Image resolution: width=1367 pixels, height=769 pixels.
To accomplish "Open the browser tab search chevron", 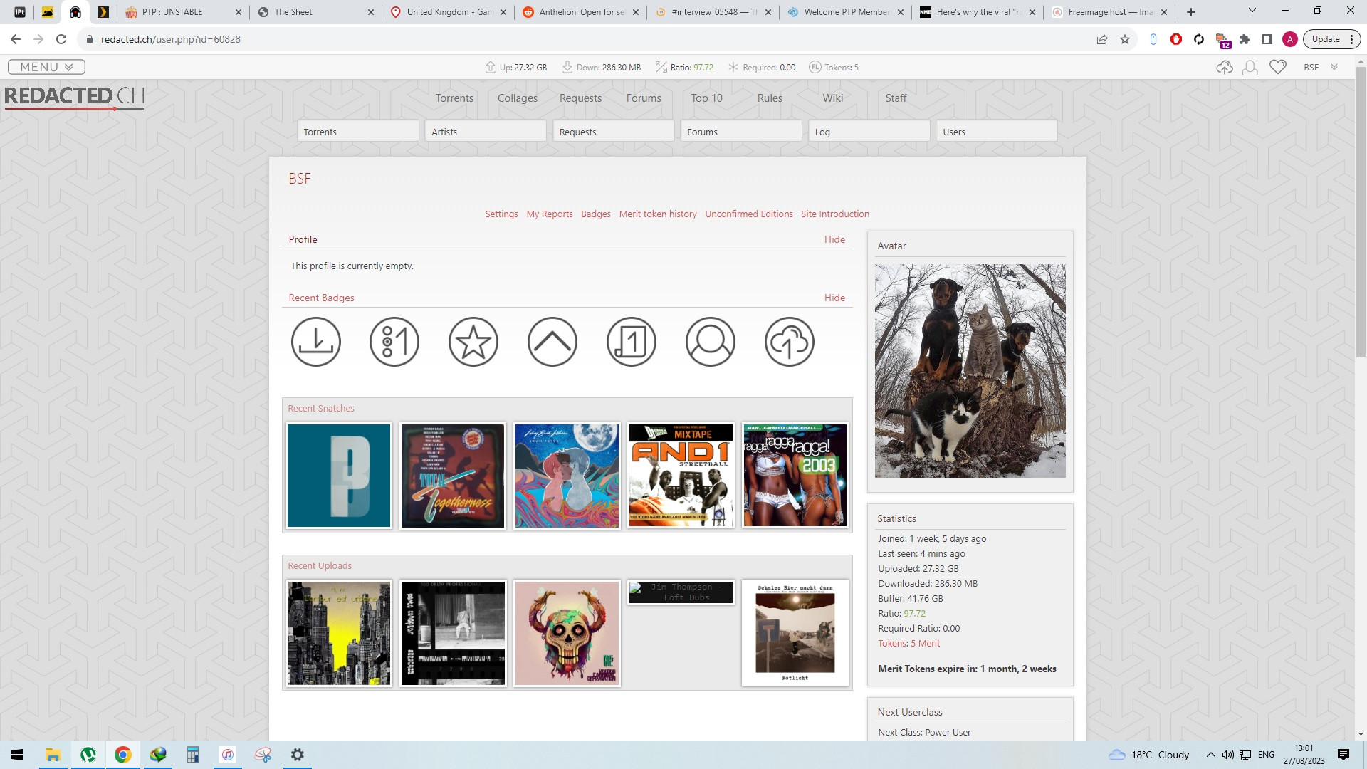I will 1252,11.
